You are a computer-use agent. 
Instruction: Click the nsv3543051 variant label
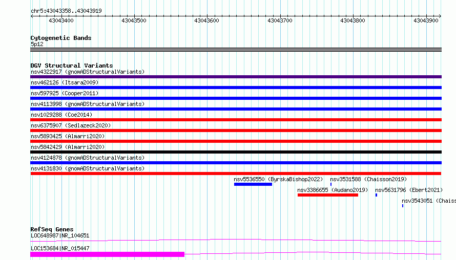(x=429, y=201)
